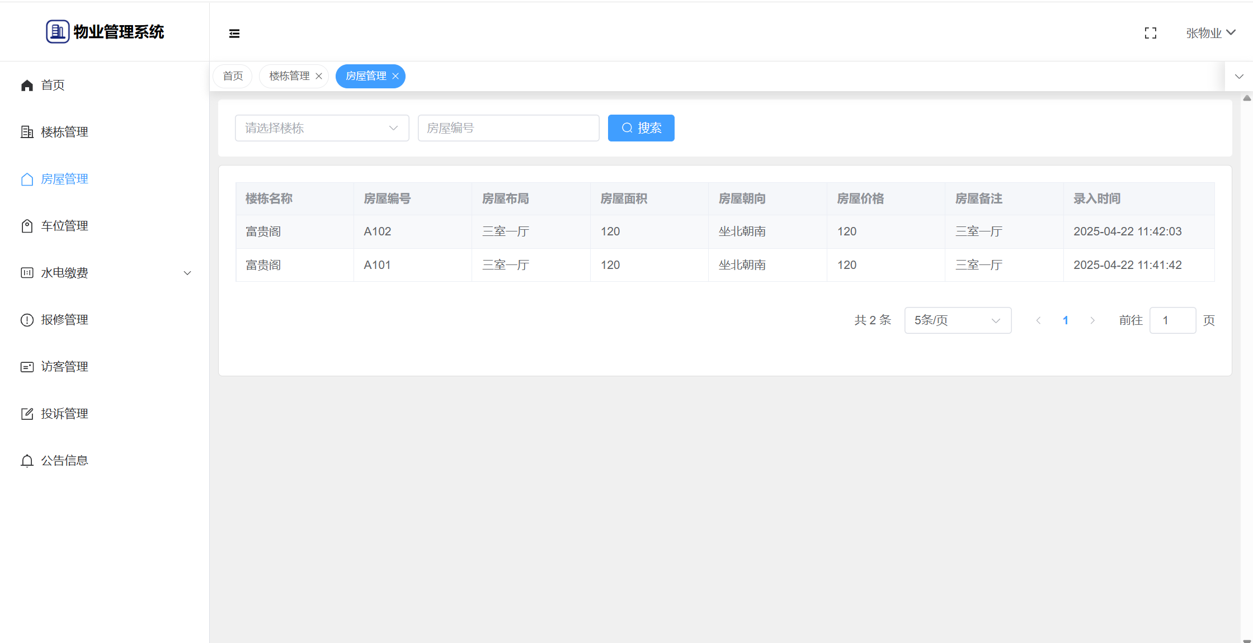Click the edit pencil icon for 投诉管理
Screen dimensions: 1253x643
click(x=27, y=414)
